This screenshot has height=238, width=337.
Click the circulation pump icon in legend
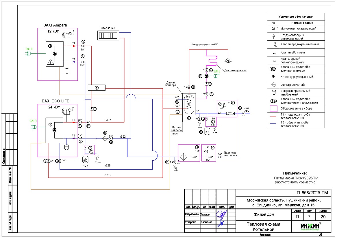click(x=273, y=77)
